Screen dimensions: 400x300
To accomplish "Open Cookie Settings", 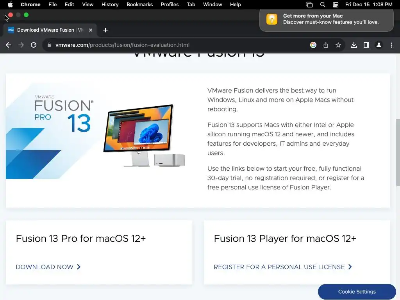I will (x=357, y=291).
